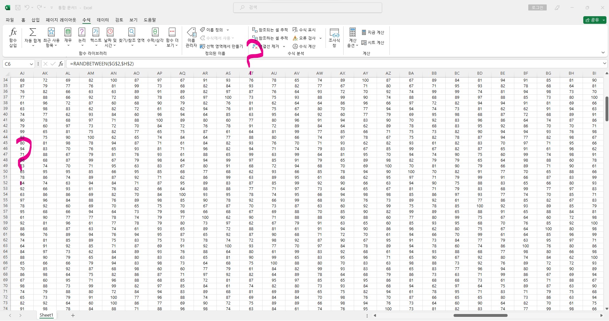Click the scroll right arrow at bottom
The image size is (609, 321).
tap(601, 315)
